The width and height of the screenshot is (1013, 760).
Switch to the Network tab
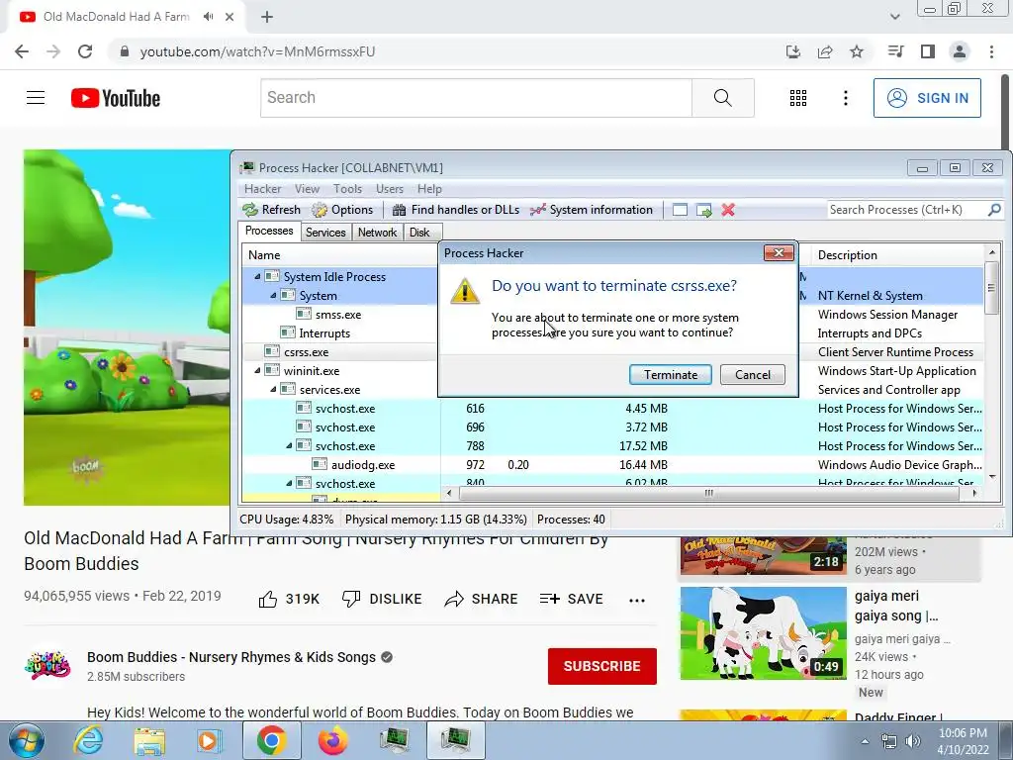(377, 232)
